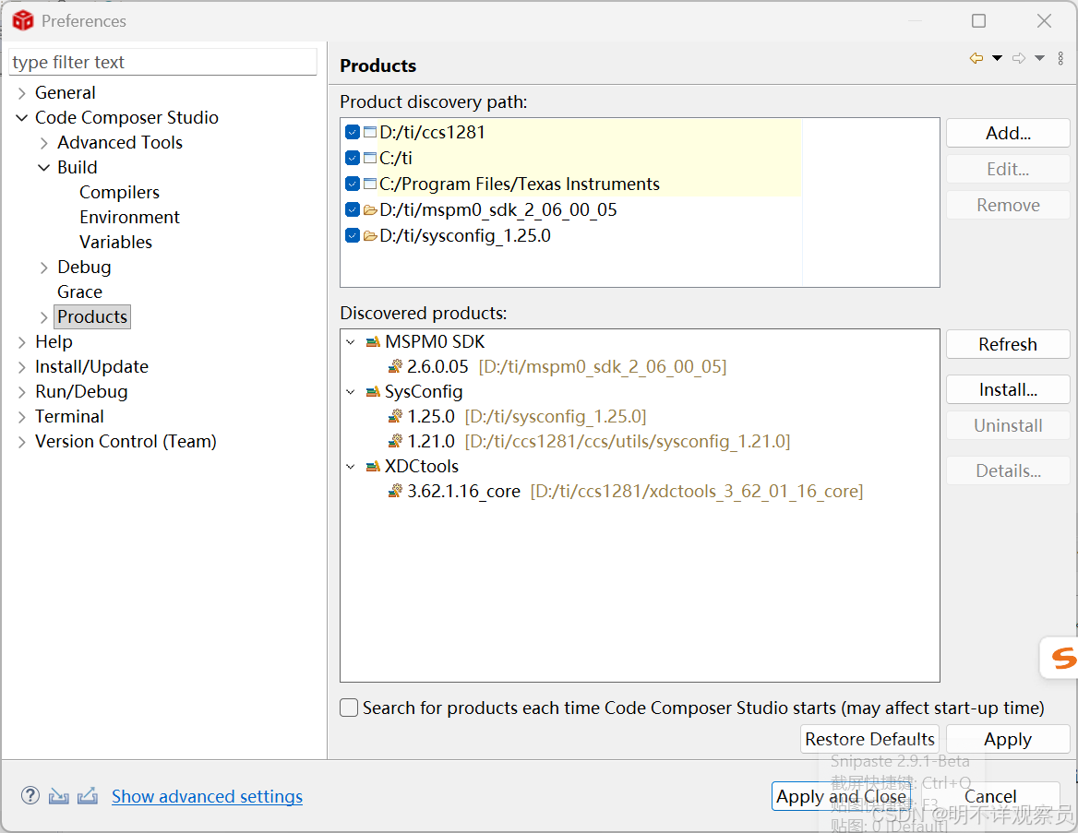The height and width of the screenshot is (833, 1078).
Task: Click the import preferences icon
Action: [x=59, y=795]
